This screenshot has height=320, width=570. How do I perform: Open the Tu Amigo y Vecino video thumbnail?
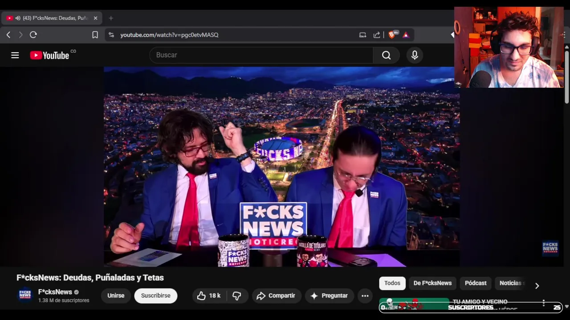(x=414, y=304)
